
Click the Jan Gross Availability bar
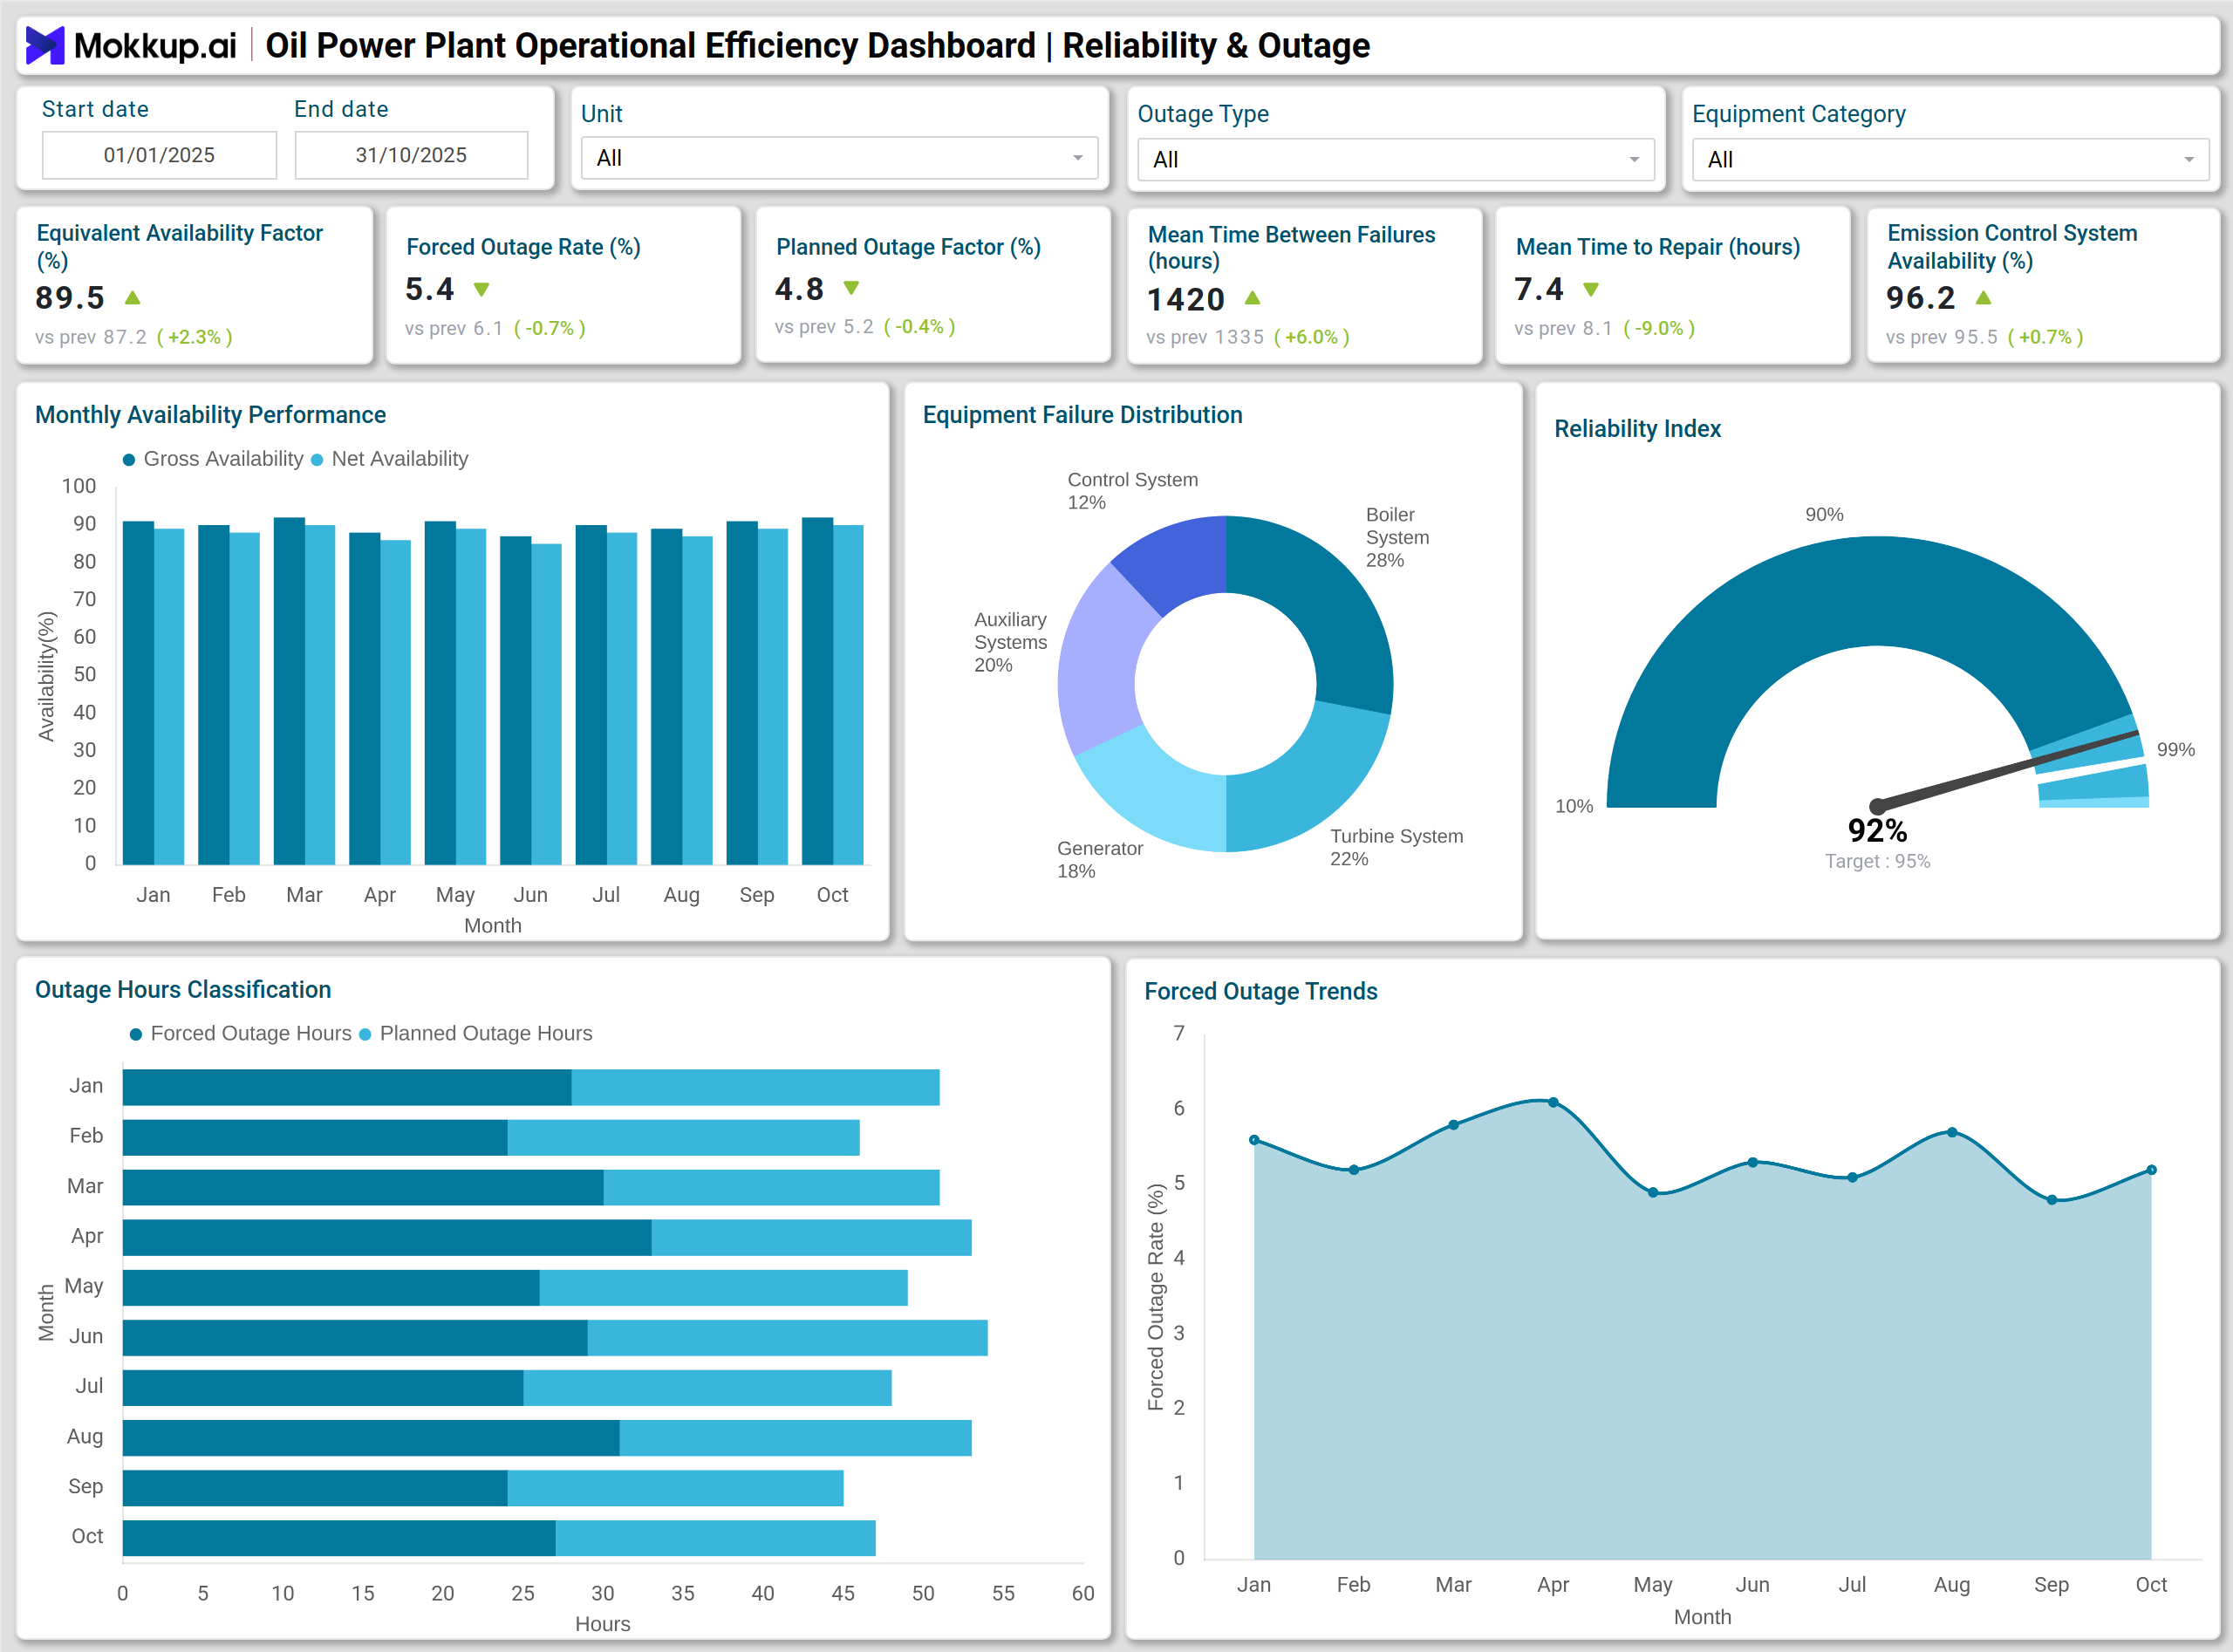pos(138,693)
